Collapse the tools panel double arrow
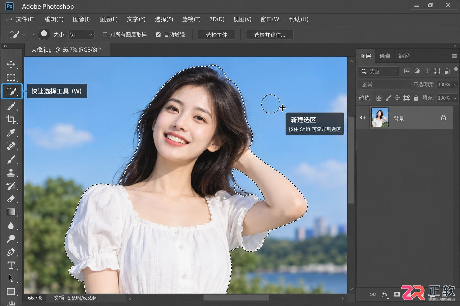This screenshot has width=460, height=306. pos(5,46)
